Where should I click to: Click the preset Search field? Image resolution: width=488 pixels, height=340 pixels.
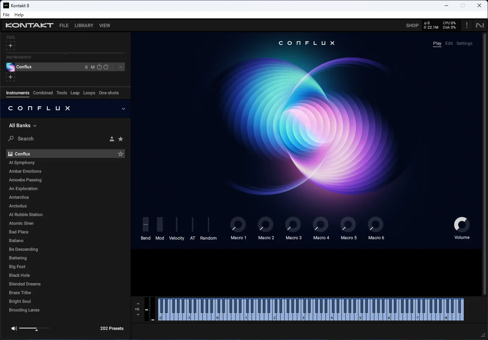click(58, 139)
